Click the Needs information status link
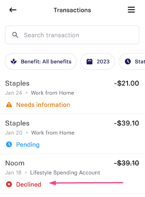Viewport: 145px width, 197px height. [43, 105]
